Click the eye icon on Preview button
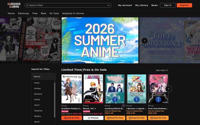200x125 pixels. click(x=89, y=118)
